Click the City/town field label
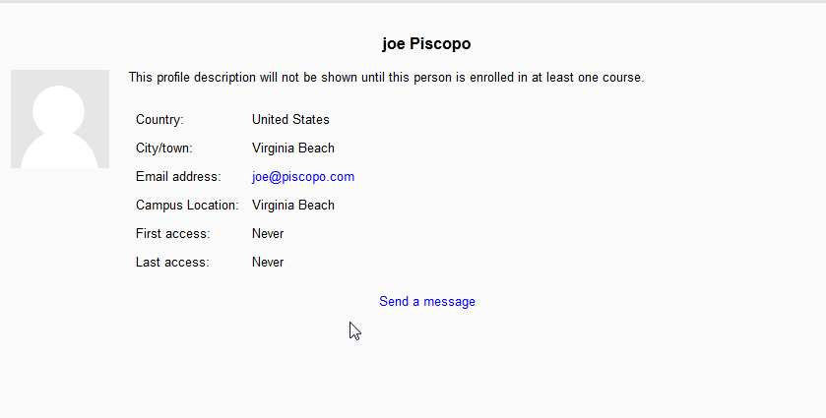The width and height of the screenshot is (826, 418). coord(164,149)
